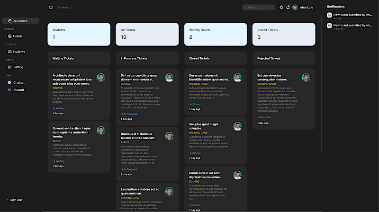Image resolution: width=379 pixels, height=212 pixels.
Task: Click Closed status on 'Deserunt maiores' ticket
Action: [195, 104]
